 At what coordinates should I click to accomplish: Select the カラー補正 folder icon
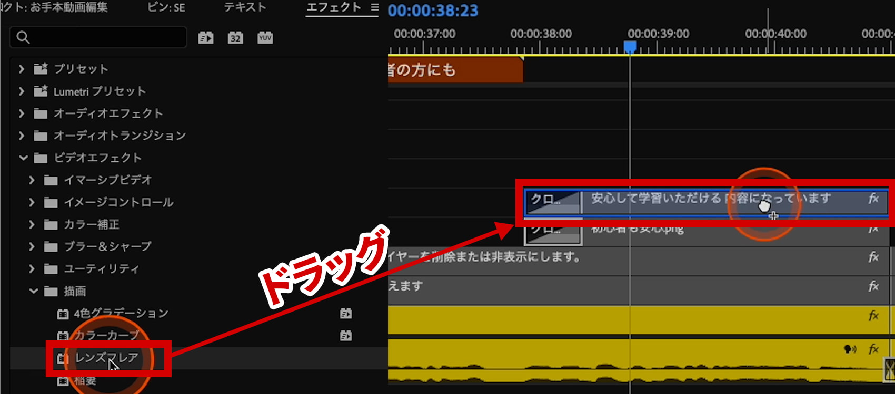pyautogui.click(x=51, y=225)
